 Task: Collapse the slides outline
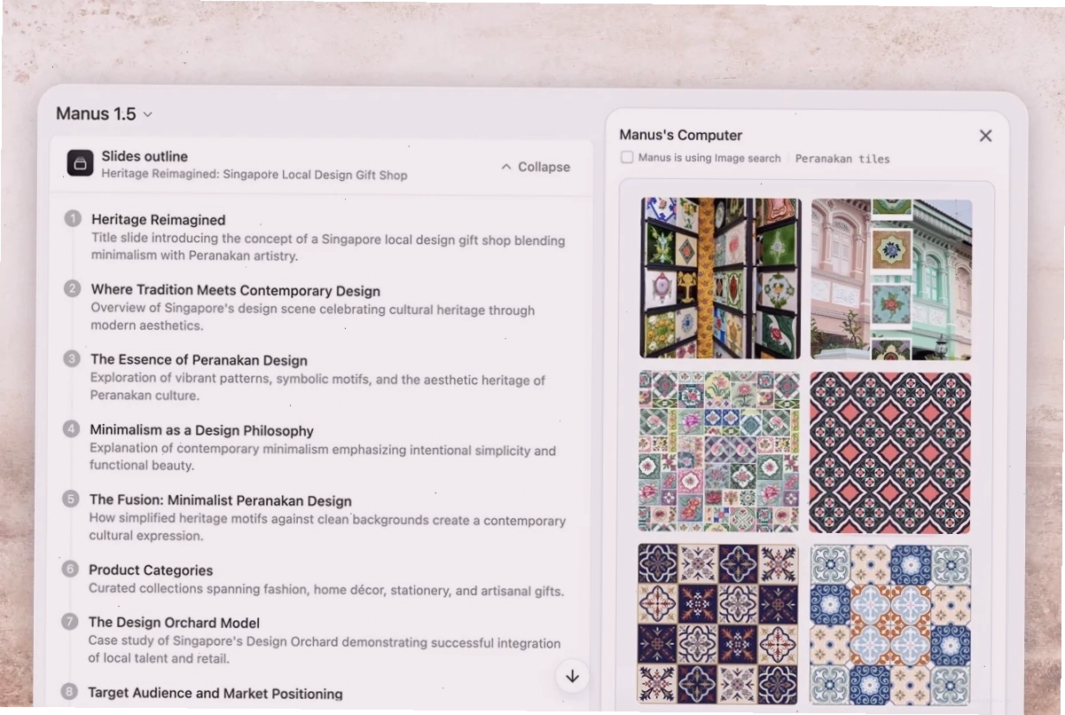pyautogui.click(x=535, y=167)
